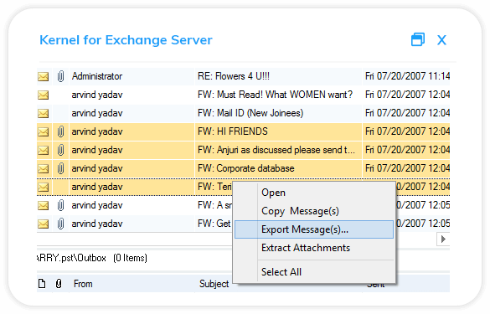Close the Kernel for Exchange Server window
Viewport: 490px width, 314px height.
click(x=441, y=40)
